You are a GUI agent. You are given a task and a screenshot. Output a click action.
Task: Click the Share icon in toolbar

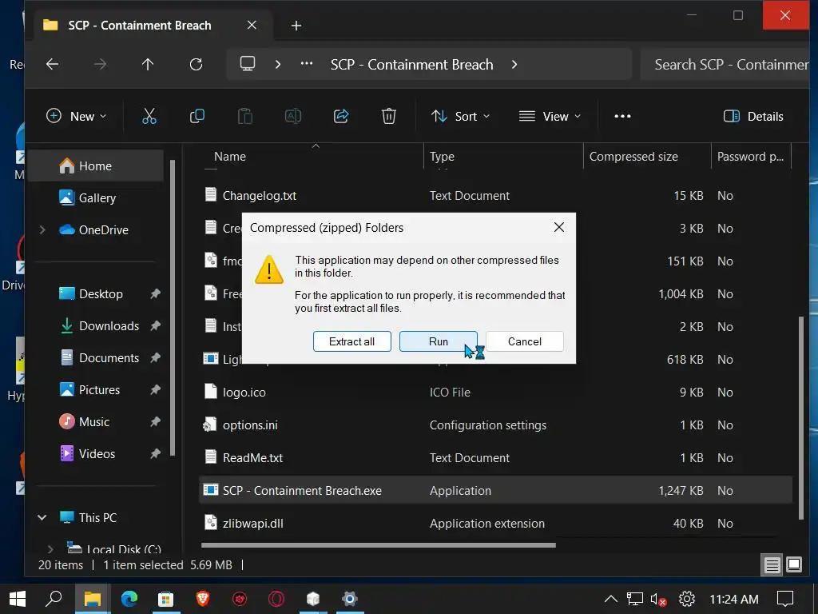pos(341,116)
